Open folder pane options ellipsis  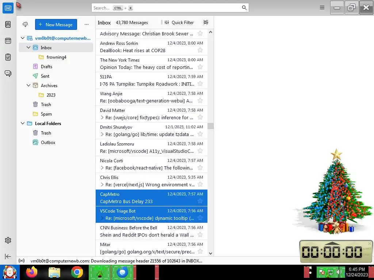pyautogui.click(x=86, y=24)
